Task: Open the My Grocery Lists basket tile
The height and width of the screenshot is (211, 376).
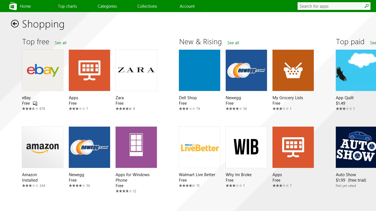Action: click(x=293, y=70)
